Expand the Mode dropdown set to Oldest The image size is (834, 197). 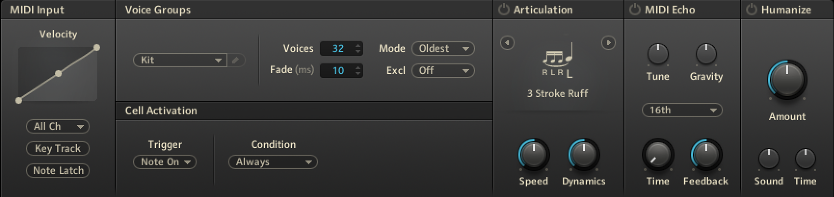point(443,49)
